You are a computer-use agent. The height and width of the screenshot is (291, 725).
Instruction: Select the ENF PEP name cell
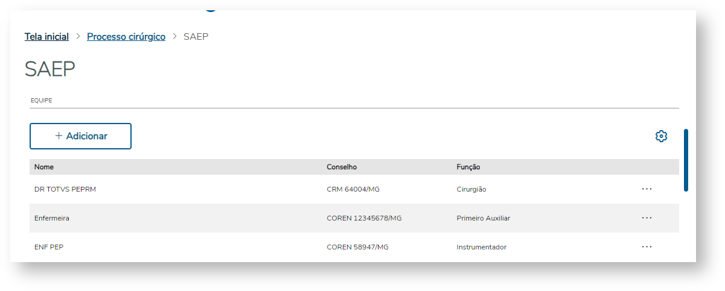click(x=49, y=247)
